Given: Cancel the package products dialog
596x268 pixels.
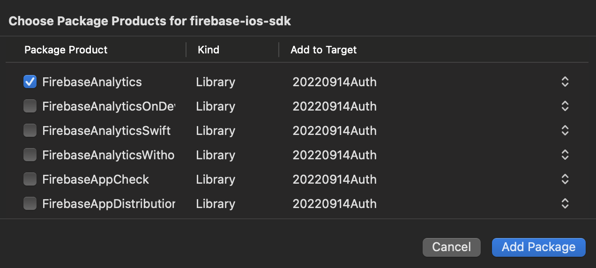Looking at the screenshot, I should [452, 247].
